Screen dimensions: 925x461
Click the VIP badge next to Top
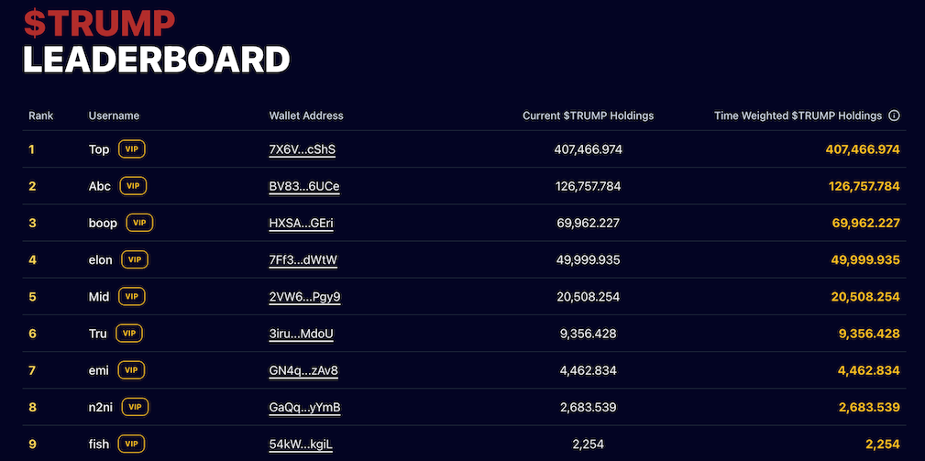[134, 148]
